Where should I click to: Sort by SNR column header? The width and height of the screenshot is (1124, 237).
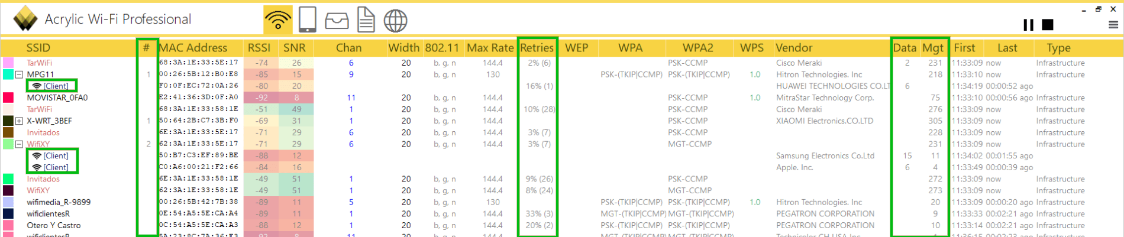point(295,48)
